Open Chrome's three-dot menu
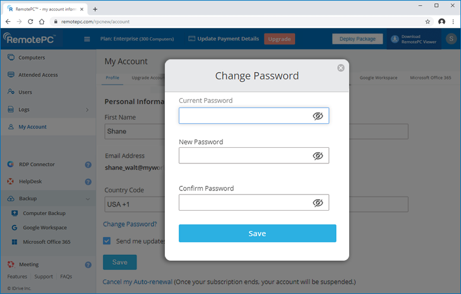 pyautogui.click(x=454, y=22)
